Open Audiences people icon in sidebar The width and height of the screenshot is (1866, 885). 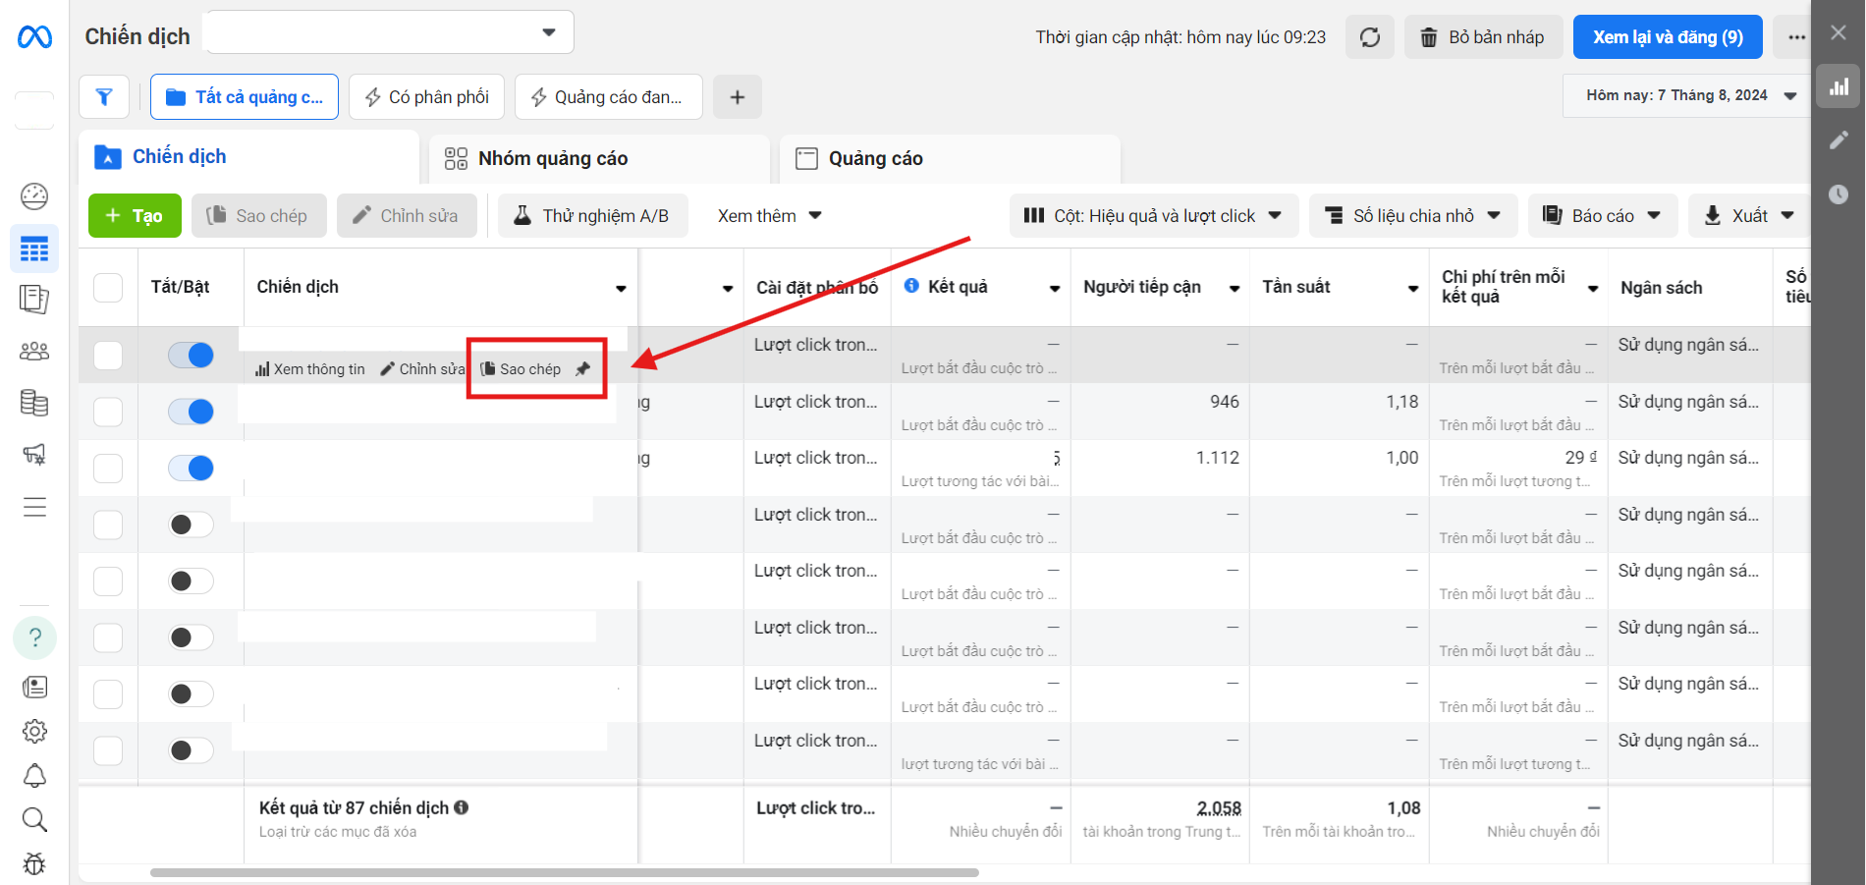(34, 351)
